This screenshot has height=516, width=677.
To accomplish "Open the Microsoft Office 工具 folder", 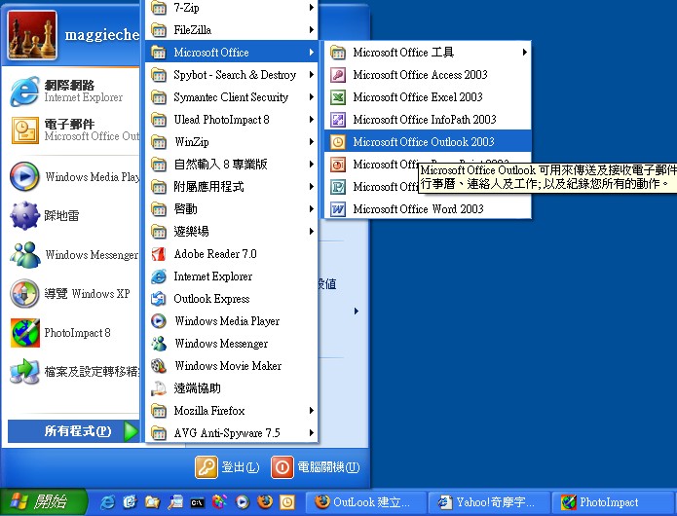I will pos(428,53).
